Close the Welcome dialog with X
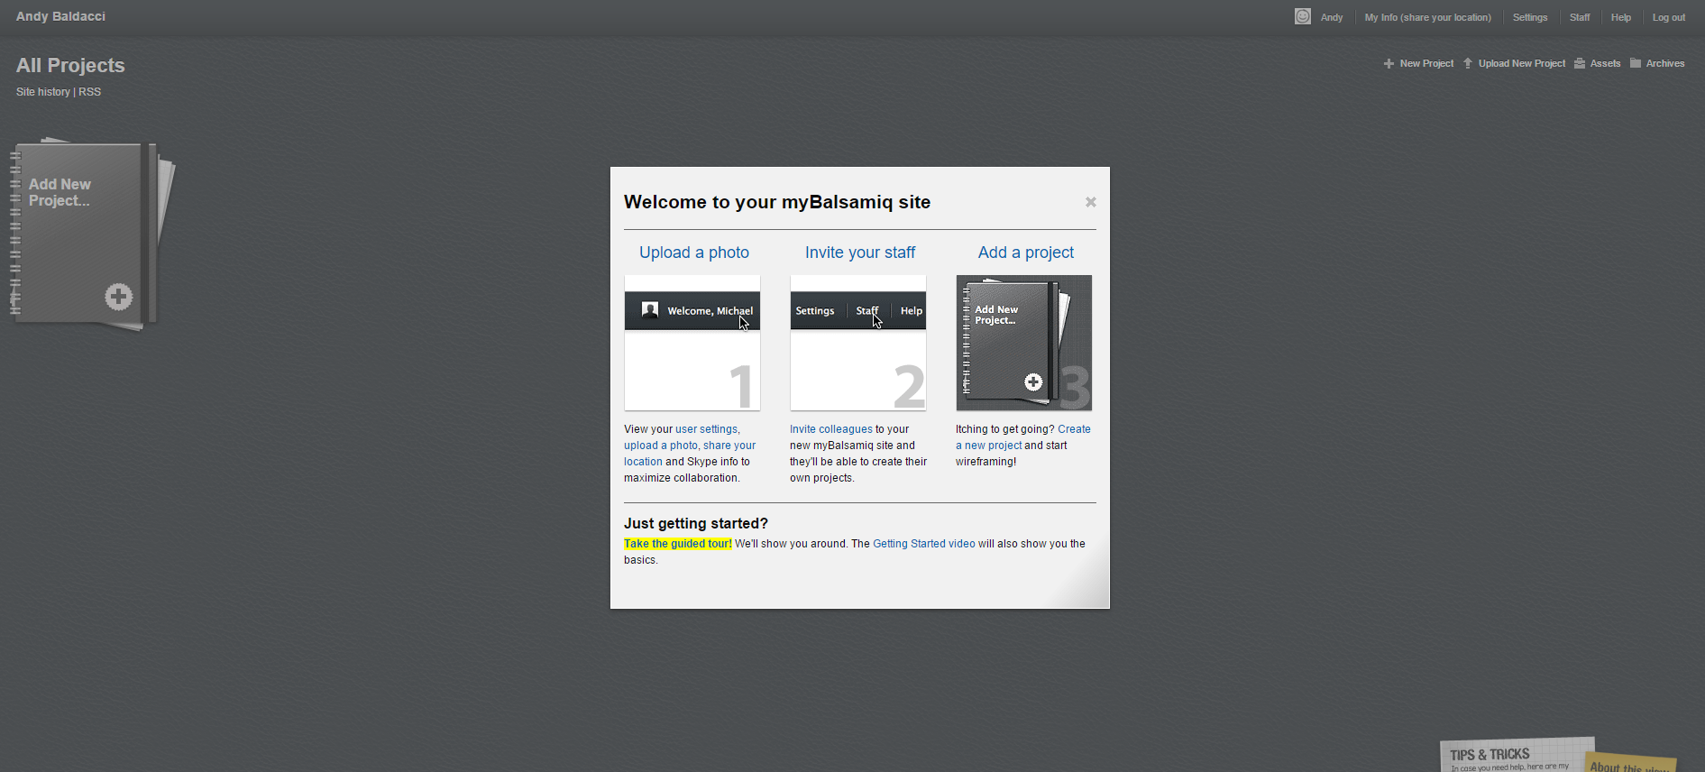Viewport: 1705px width, 772px height. [x=1091, y=202]
